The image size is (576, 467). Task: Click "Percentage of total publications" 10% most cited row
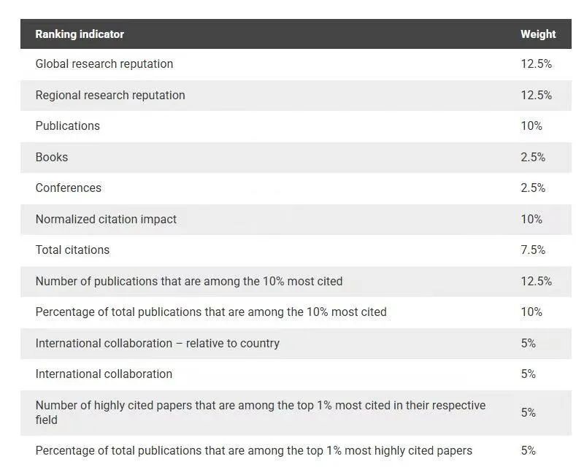click(x=211, y=312)
